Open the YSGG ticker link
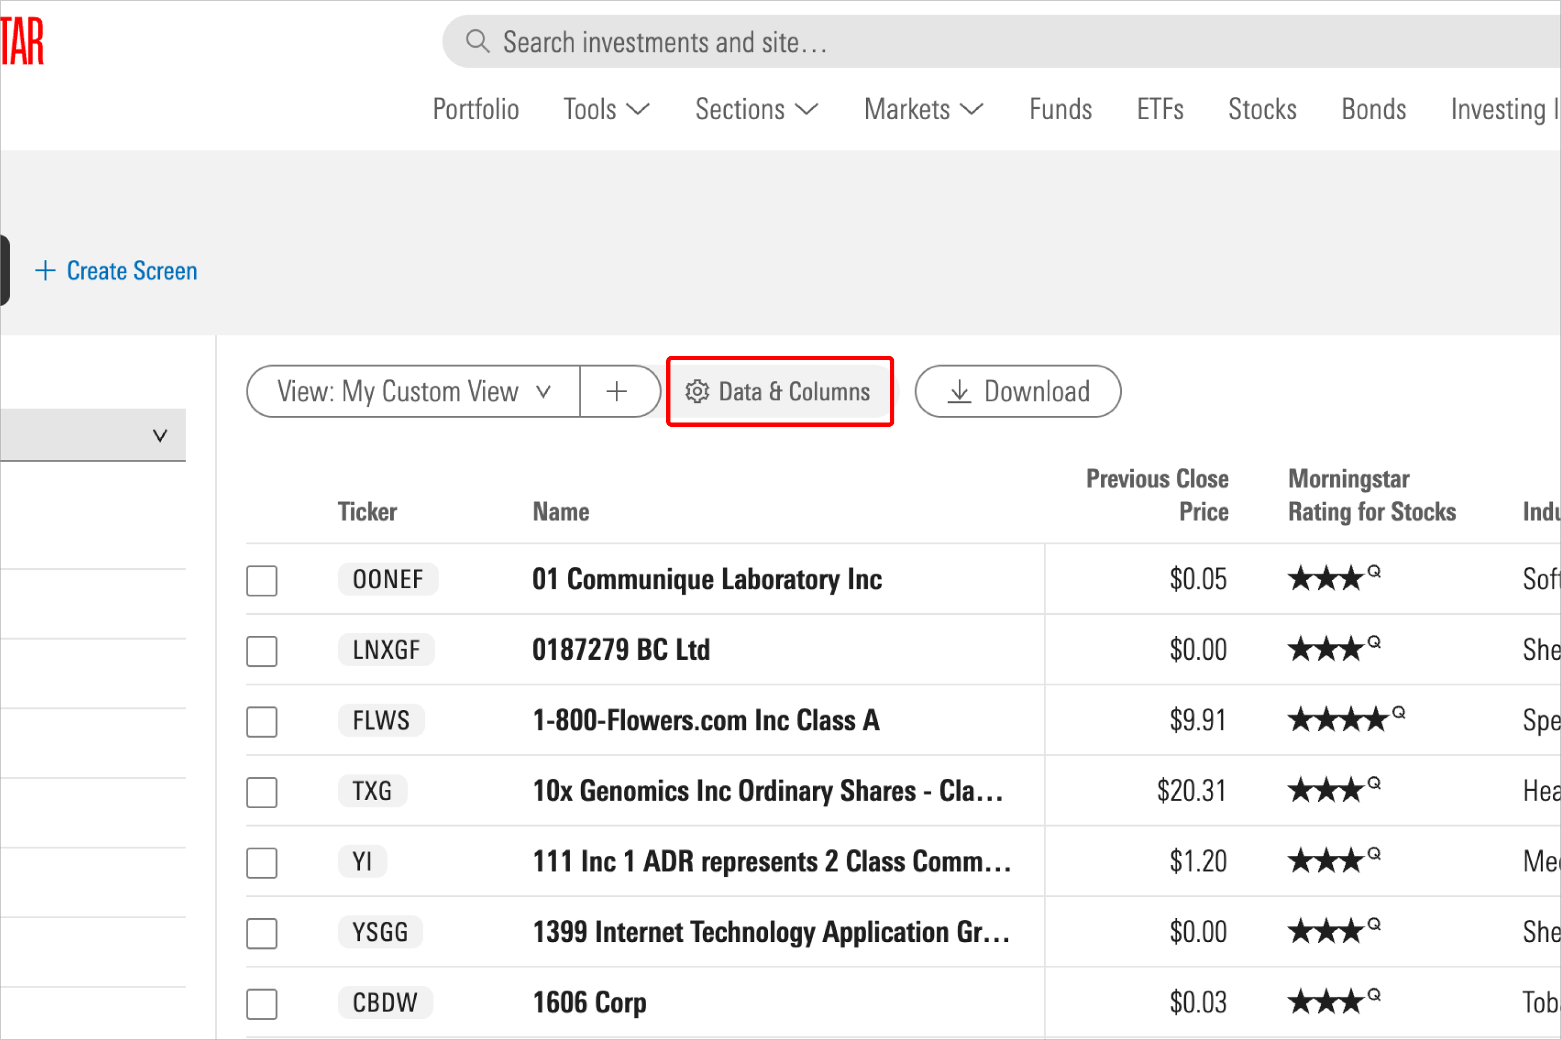The image size is (1561, 1040). [x=380, y=932]
